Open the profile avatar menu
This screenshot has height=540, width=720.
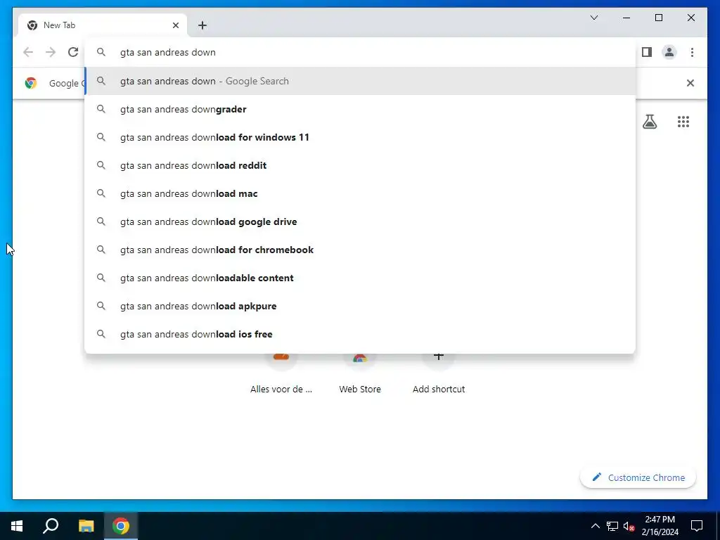[669, 52]
